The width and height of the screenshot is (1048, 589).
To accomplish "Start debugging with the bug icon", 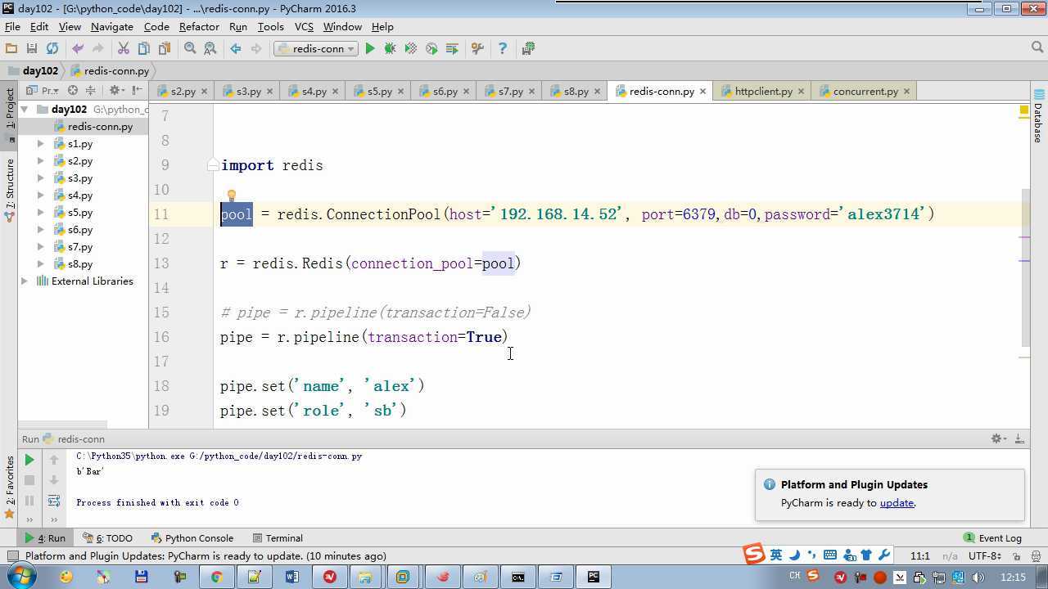I will tap(391, 49).
